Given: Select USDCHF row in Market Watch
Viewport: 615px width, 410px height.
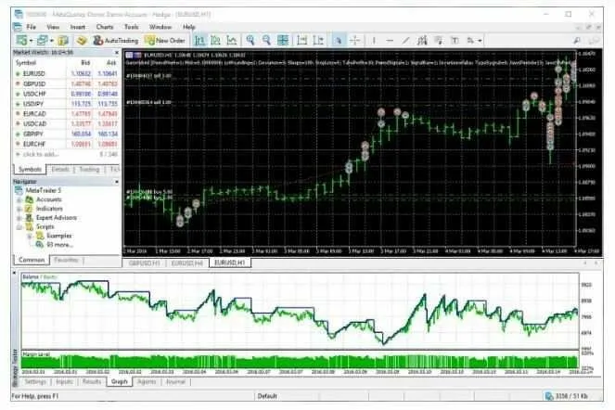Looking at the screenshot, I should click(66, 94).
